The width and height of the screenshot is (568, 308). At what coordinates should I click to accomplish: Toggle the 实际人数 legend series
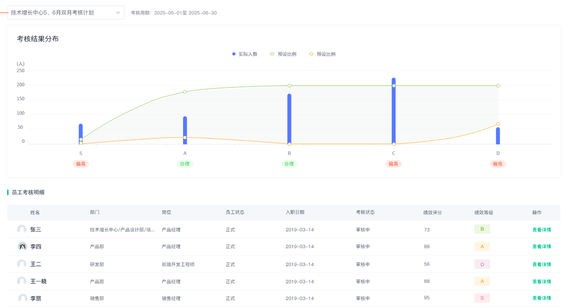pos(245,54)
